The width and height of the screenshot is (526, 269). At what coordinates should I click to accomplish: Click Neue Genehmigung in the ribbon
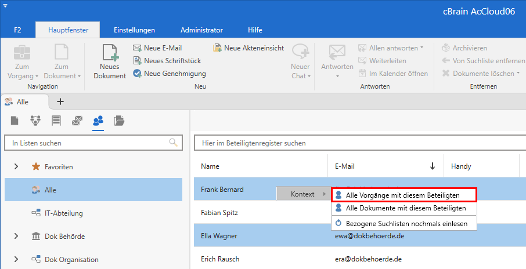pyautogui.click(x=137, y=74)
